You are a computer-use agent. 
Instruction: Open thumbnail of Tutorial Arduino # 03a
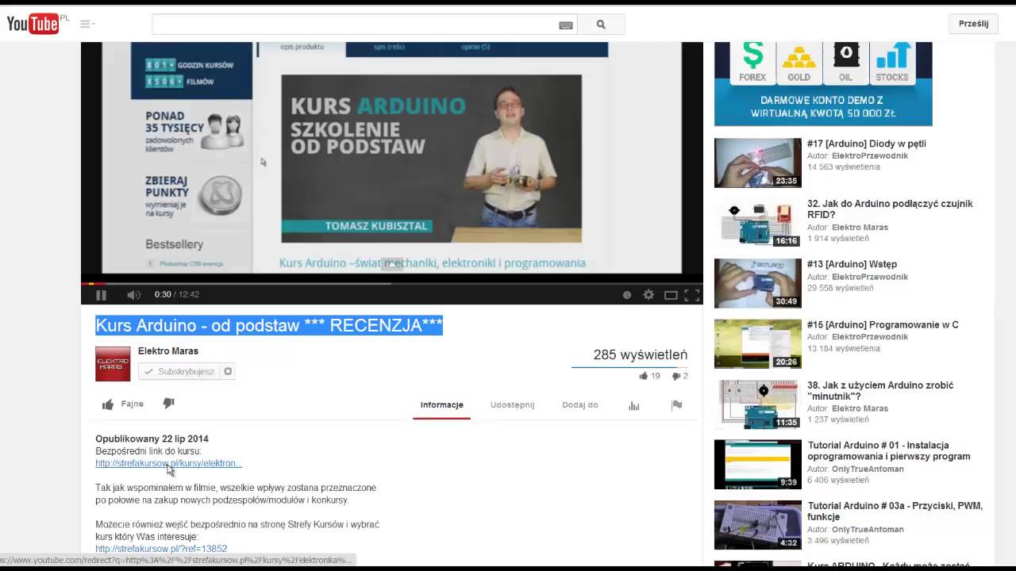click(758, 525)
